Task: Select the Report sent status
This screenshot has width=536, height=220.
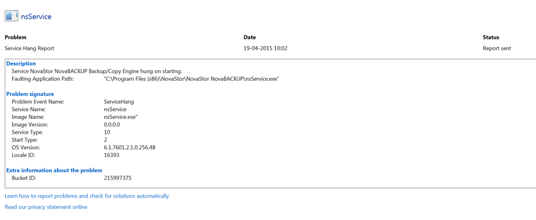Action: point(497,48)
